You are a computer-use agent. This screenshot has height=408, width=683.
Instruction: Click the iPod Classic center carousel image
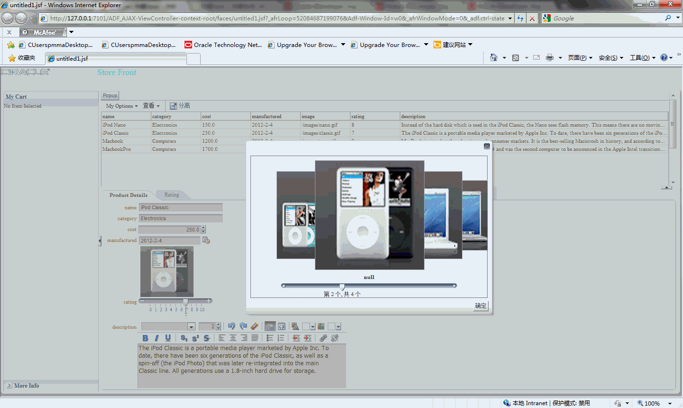click(369, 215)
